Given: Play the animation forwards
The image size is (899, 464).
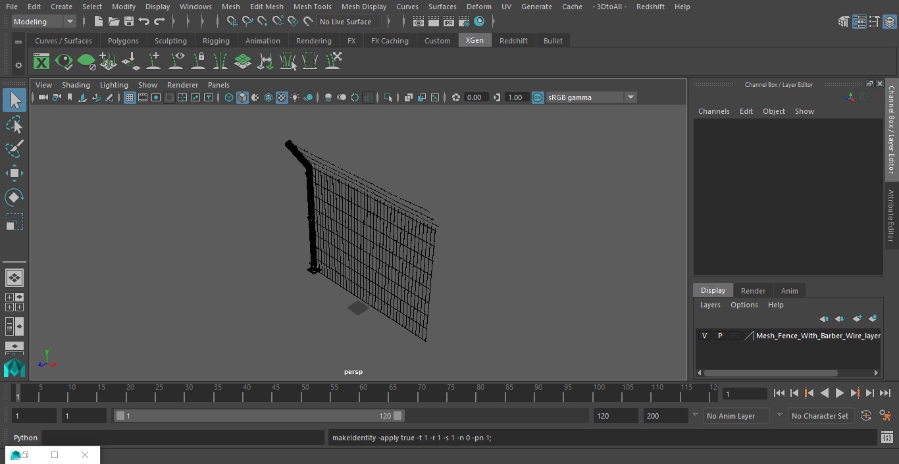Looking at the screenshot, I should [840, 393].
